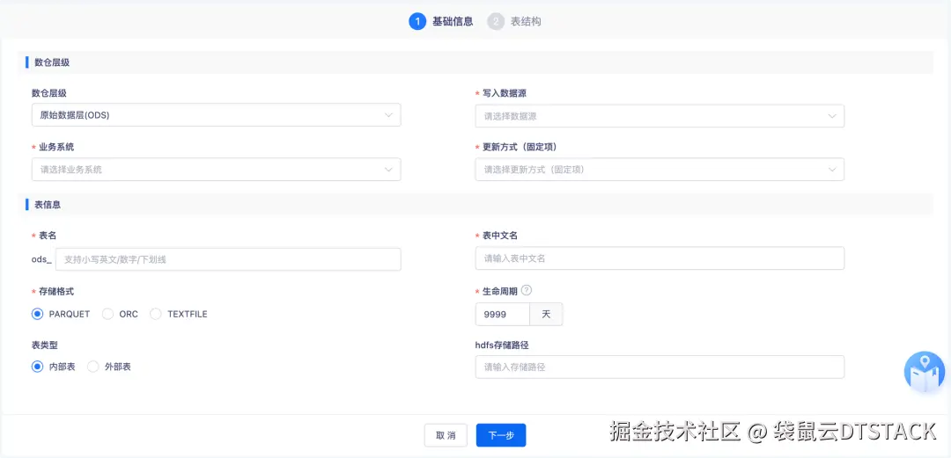Click the 数仓层级 section header

pos(52,62)
